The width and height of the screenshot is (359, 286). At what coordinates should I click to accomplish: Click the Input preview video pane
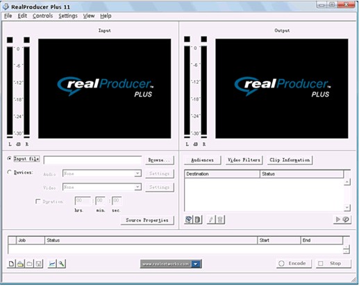coord(104,89)
